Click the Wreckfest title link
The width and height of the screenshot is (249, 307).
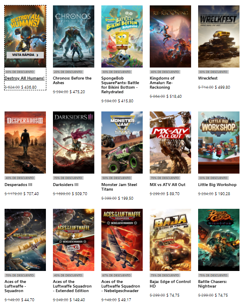pos(208,78)
